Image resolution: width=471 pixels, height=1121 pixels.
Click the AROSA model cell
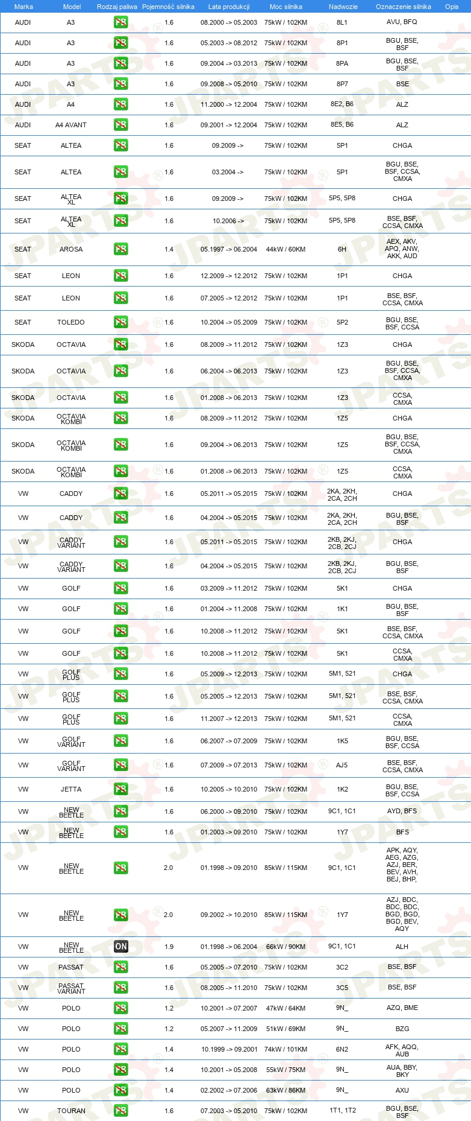(x=71, y=249)
